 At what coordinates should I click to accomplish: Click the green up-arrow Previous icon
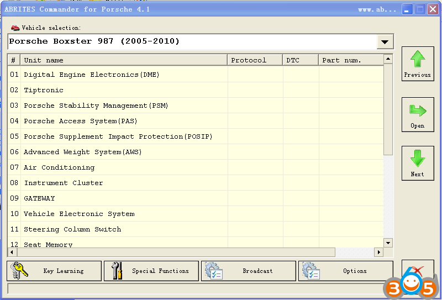[x=418, y=59]
